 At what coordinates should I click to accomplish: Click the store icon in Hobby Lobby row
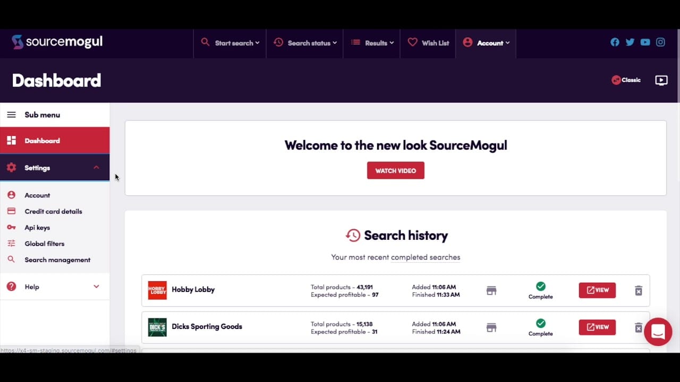[x=491, y=291]
